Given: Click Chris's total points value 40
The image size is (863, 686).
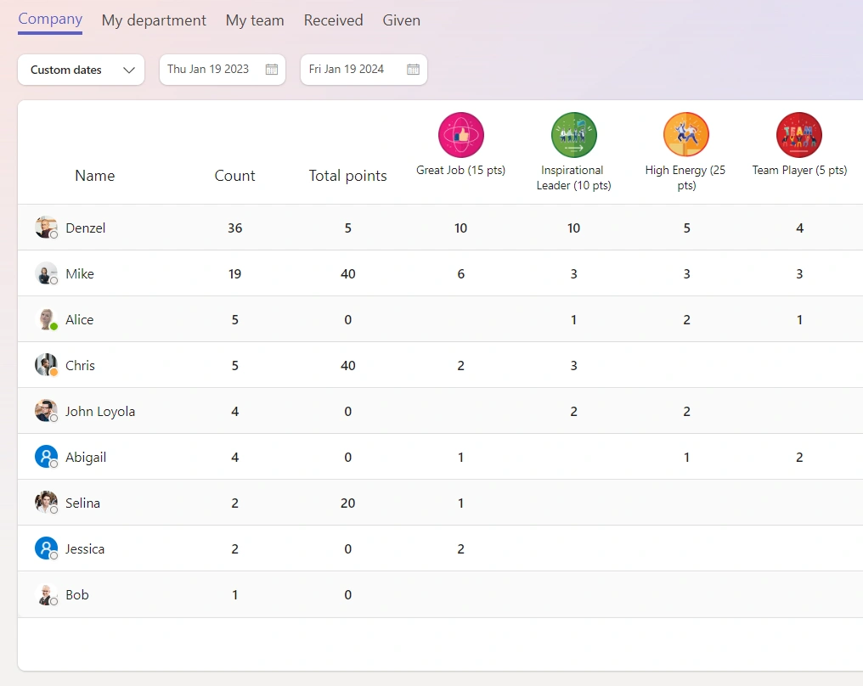Looking at the screenshot, I should (348, 365).
